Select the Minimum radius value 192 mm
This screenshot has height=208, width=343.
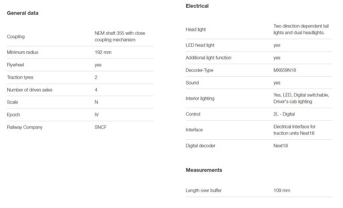click(103, 52)
